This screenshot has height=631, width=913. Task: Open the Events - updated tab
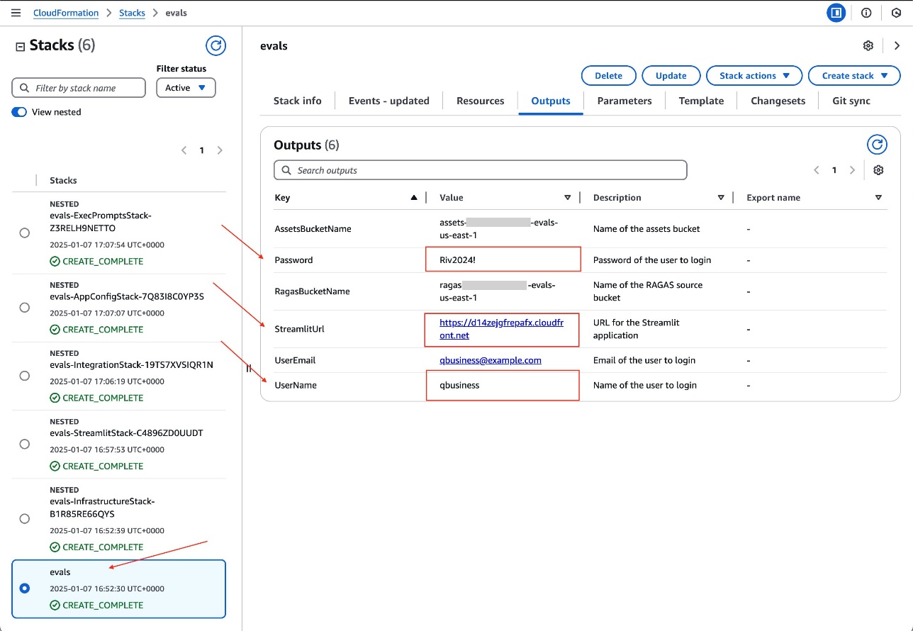(x=389, y=101)
